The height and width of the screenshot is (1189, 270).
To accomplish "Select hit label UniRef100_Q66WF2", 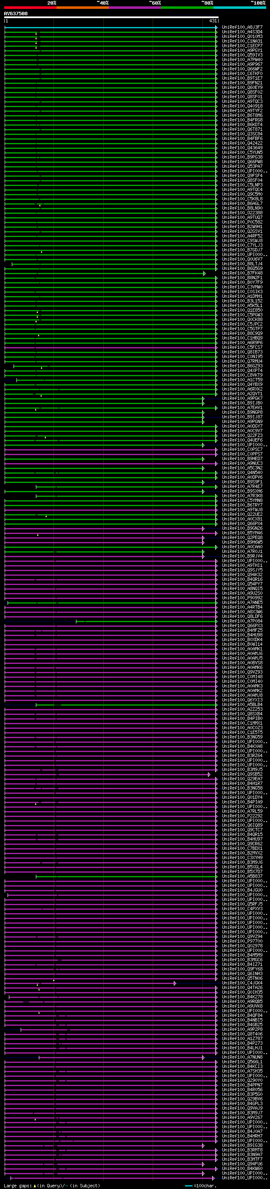I will pos(242,69).
